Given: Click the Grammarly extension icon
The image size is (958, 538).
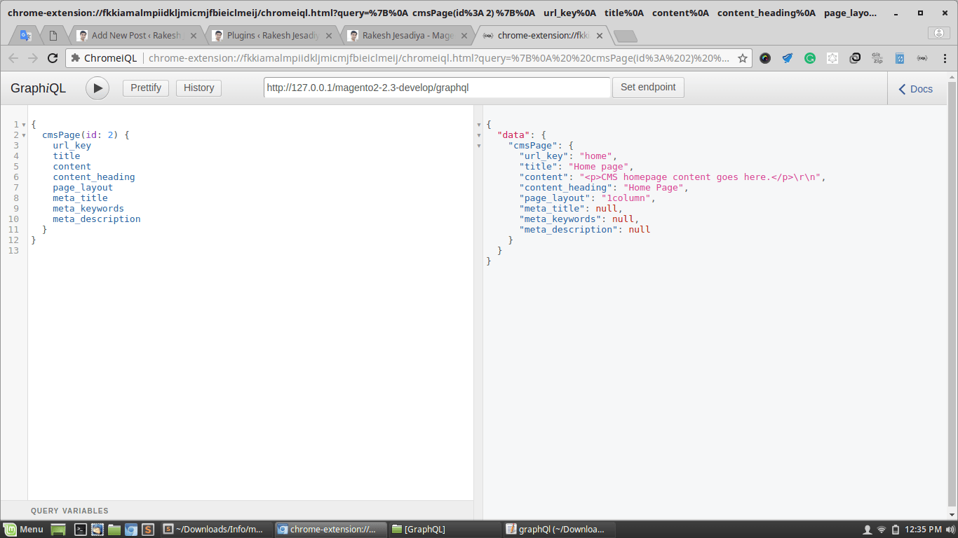Looking at the screenshot, I should [x=809, y=58].
